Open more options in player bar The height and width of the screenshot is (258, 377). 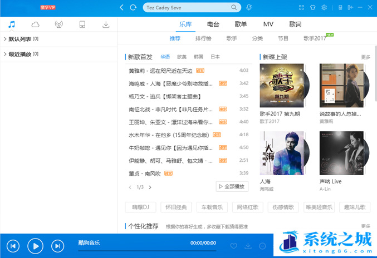pyautogui.click(x=262, y=246)
